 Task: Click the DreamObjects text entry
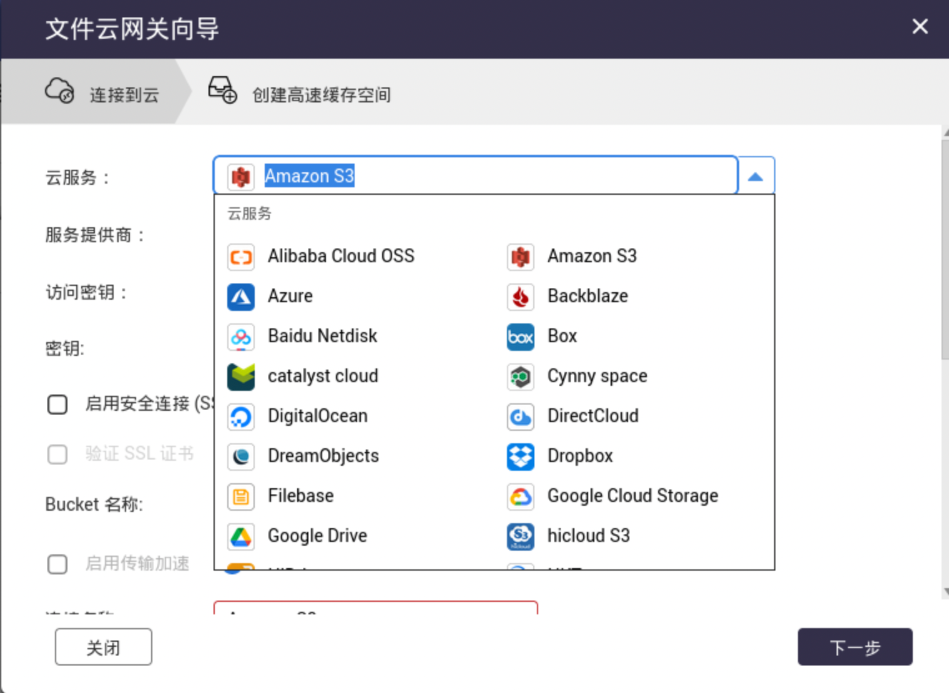pos(323,456)
